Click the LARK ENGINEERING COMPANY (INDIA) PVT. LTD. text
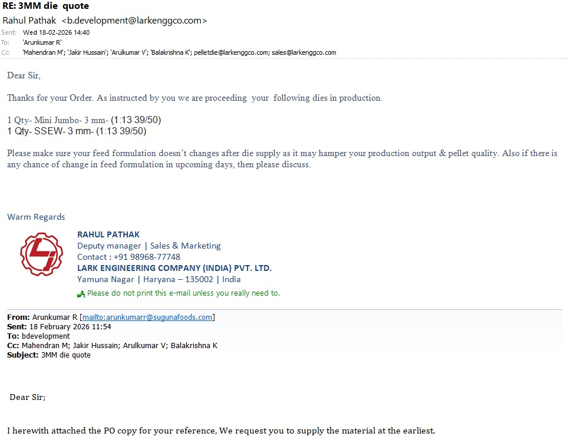 (x=174, y=268)
